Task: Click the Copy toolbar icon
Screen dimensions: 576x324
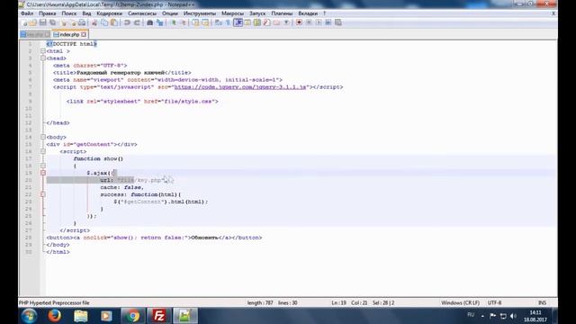Action: point(104,22)
